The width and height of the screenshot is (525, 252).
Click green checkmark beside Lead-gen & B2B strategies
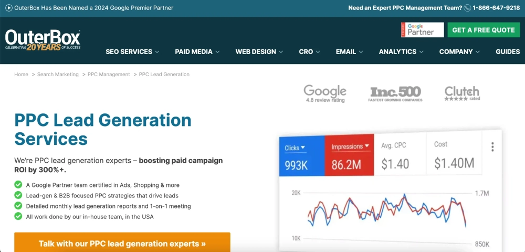coord(18,195)
